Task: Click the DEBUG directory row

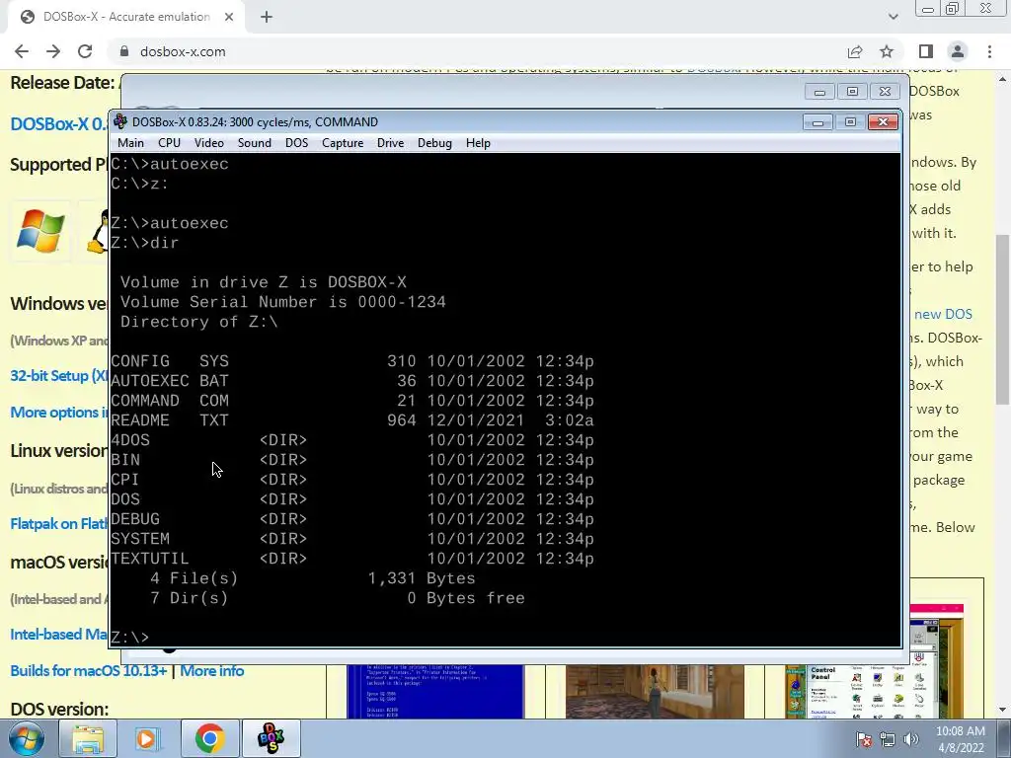Action: (352, 519)
